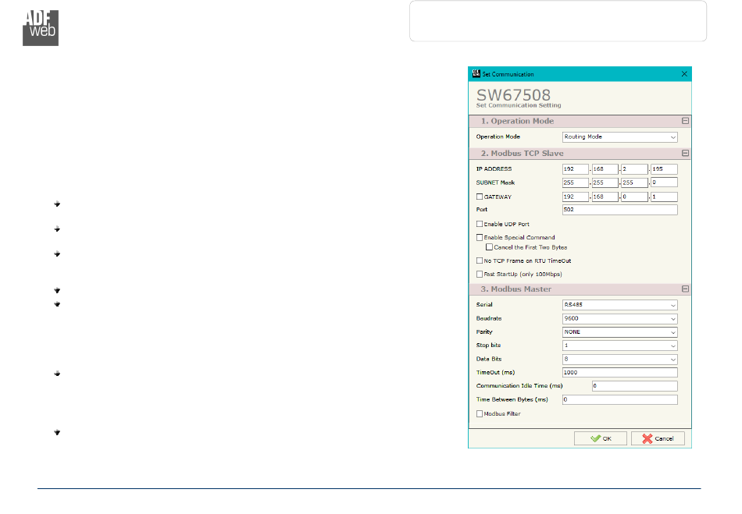Click subnet mask first octet field
The height and width of the screenshot is (514, 742).
tap(576, 183)
